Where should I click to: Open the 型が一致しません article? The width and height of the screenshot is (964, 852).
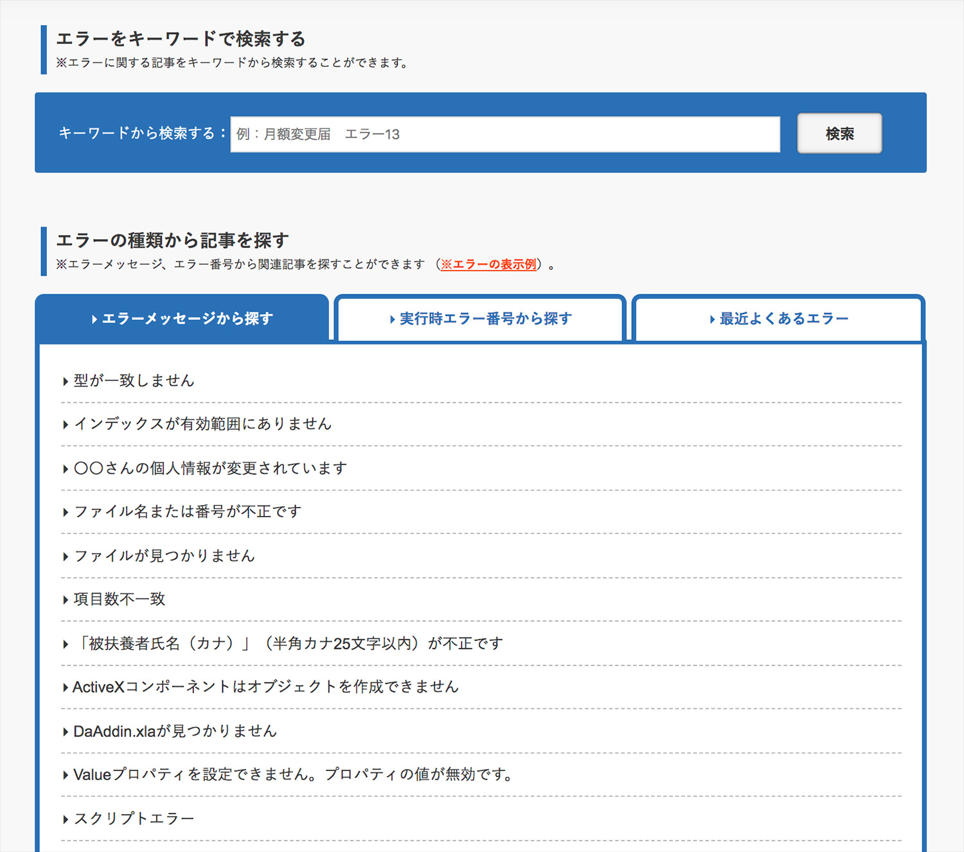tap(134, 380)
